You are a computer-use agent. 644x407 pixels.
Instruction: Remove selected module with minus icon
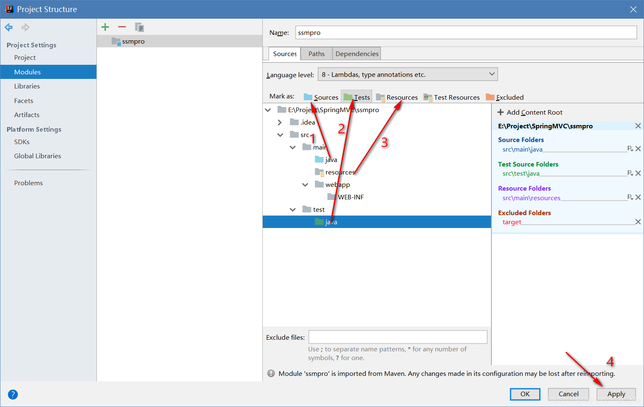click(122, 27)
